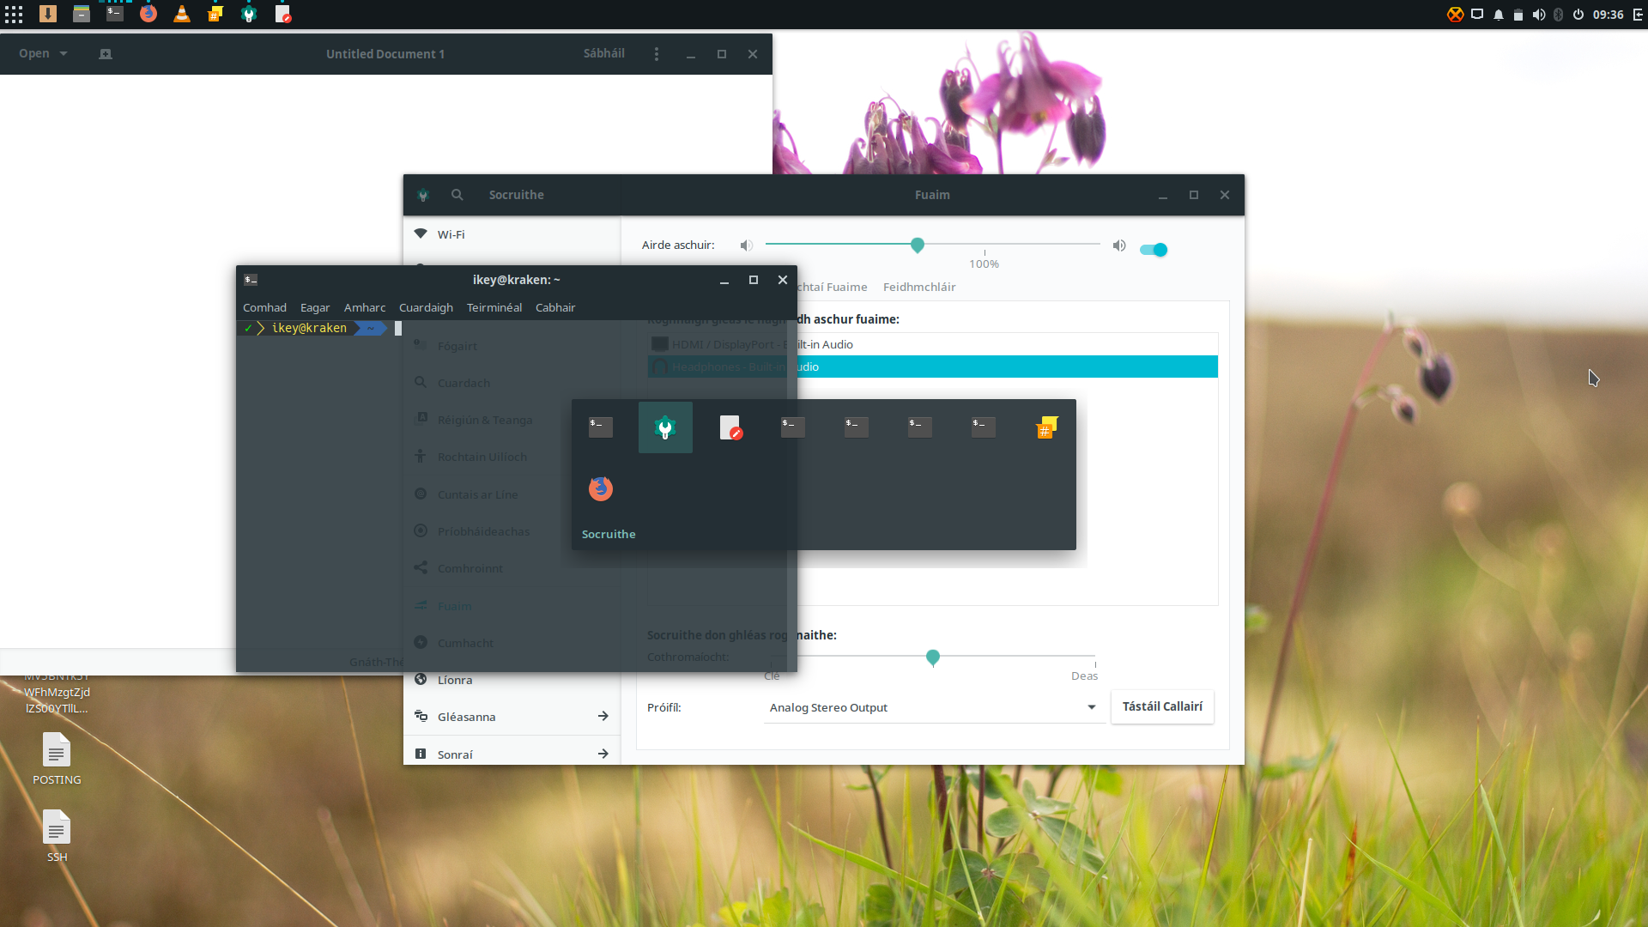Launch VLC media player from the panel

point(182,14)
